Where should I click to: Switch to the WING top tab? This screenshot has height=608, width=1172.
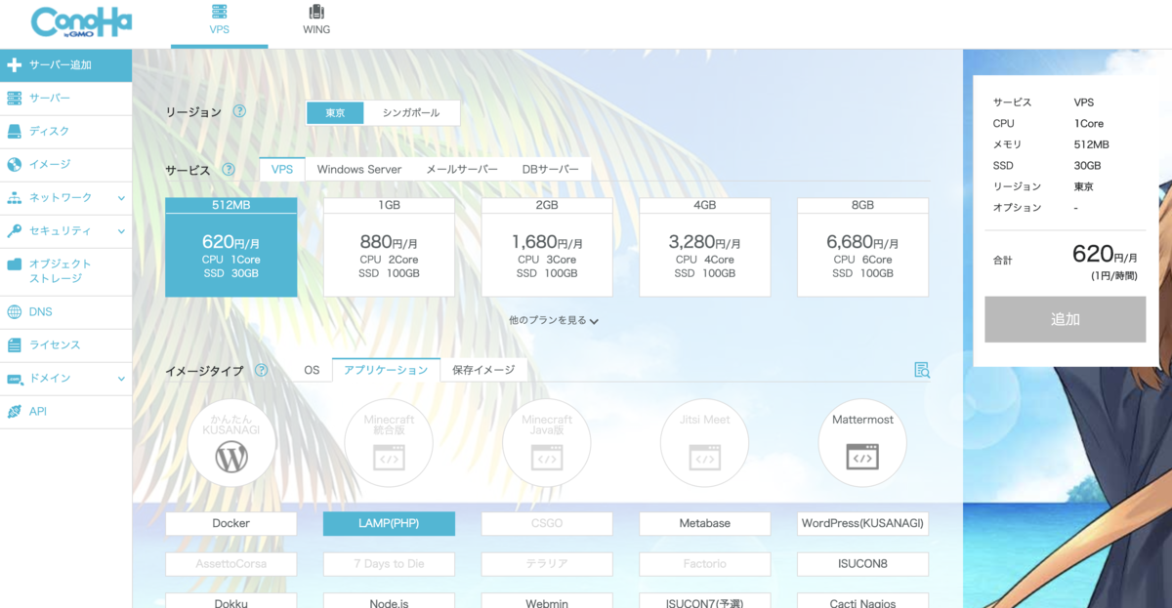pos(316,21)
